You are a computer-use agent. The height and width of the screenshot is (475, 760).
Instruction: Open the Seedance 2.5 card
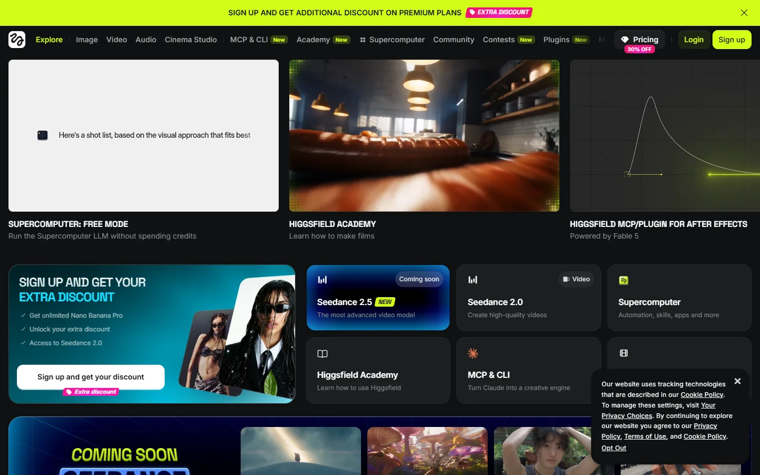tap(378, 298)
